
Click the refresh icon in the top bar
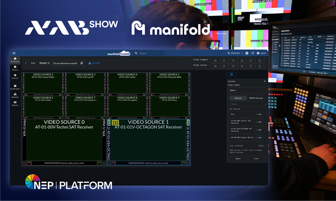tap(252, 53)
